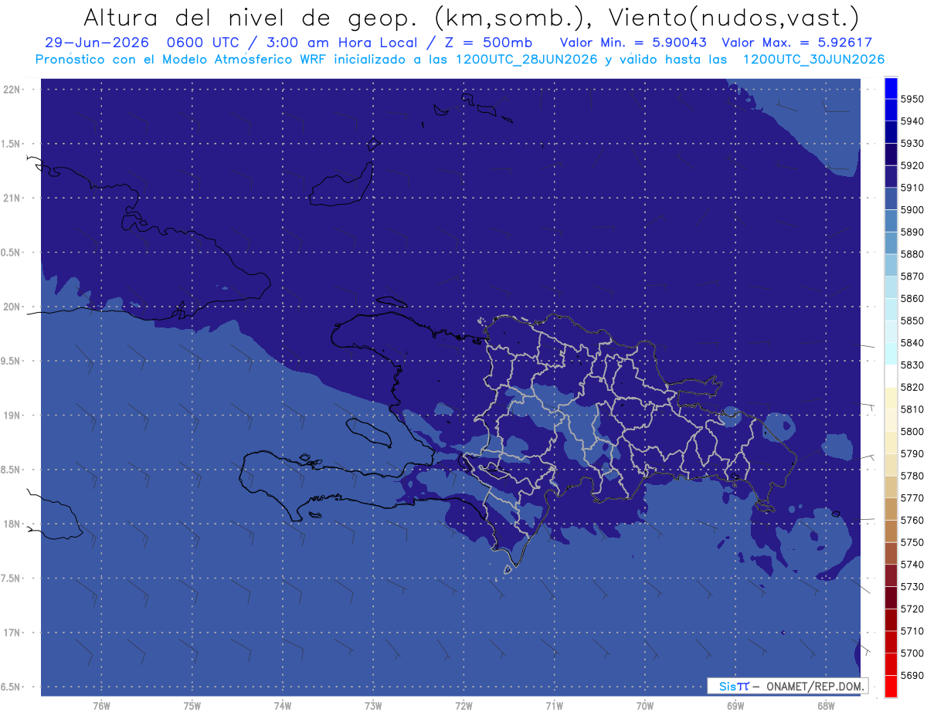
Task: Click the "5770" colorbar value
Action: pos(912,498)
